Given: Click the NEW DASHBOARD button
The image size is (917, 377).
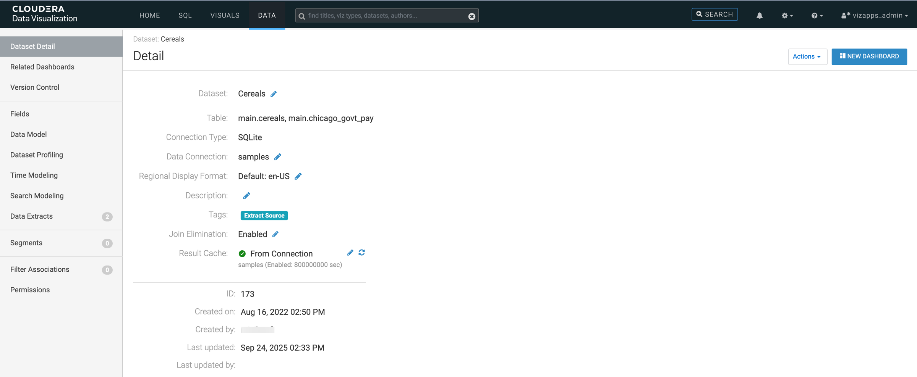Looking at the screenshot, I should pyautogui.click(x=869, y=56).
